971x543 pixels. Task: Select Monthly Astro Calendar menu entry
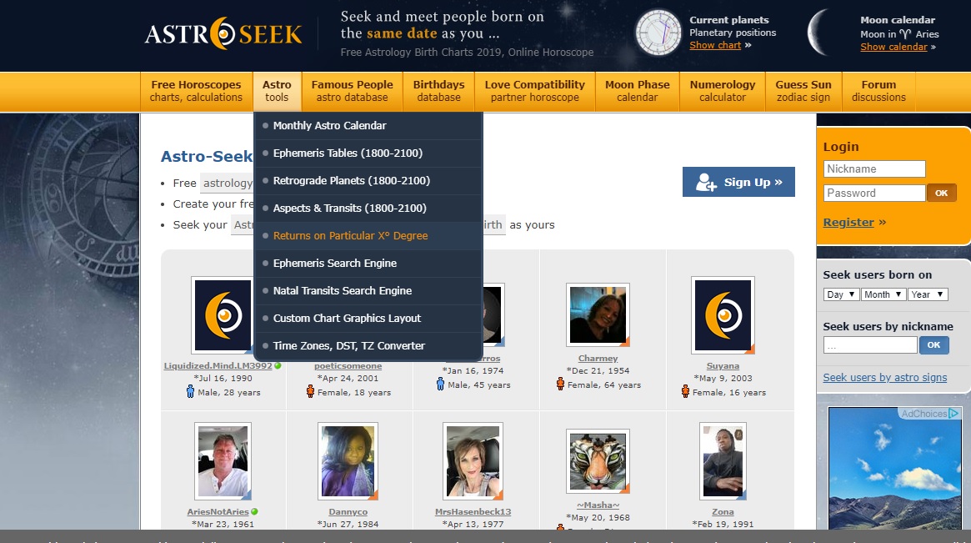(329, 126)
